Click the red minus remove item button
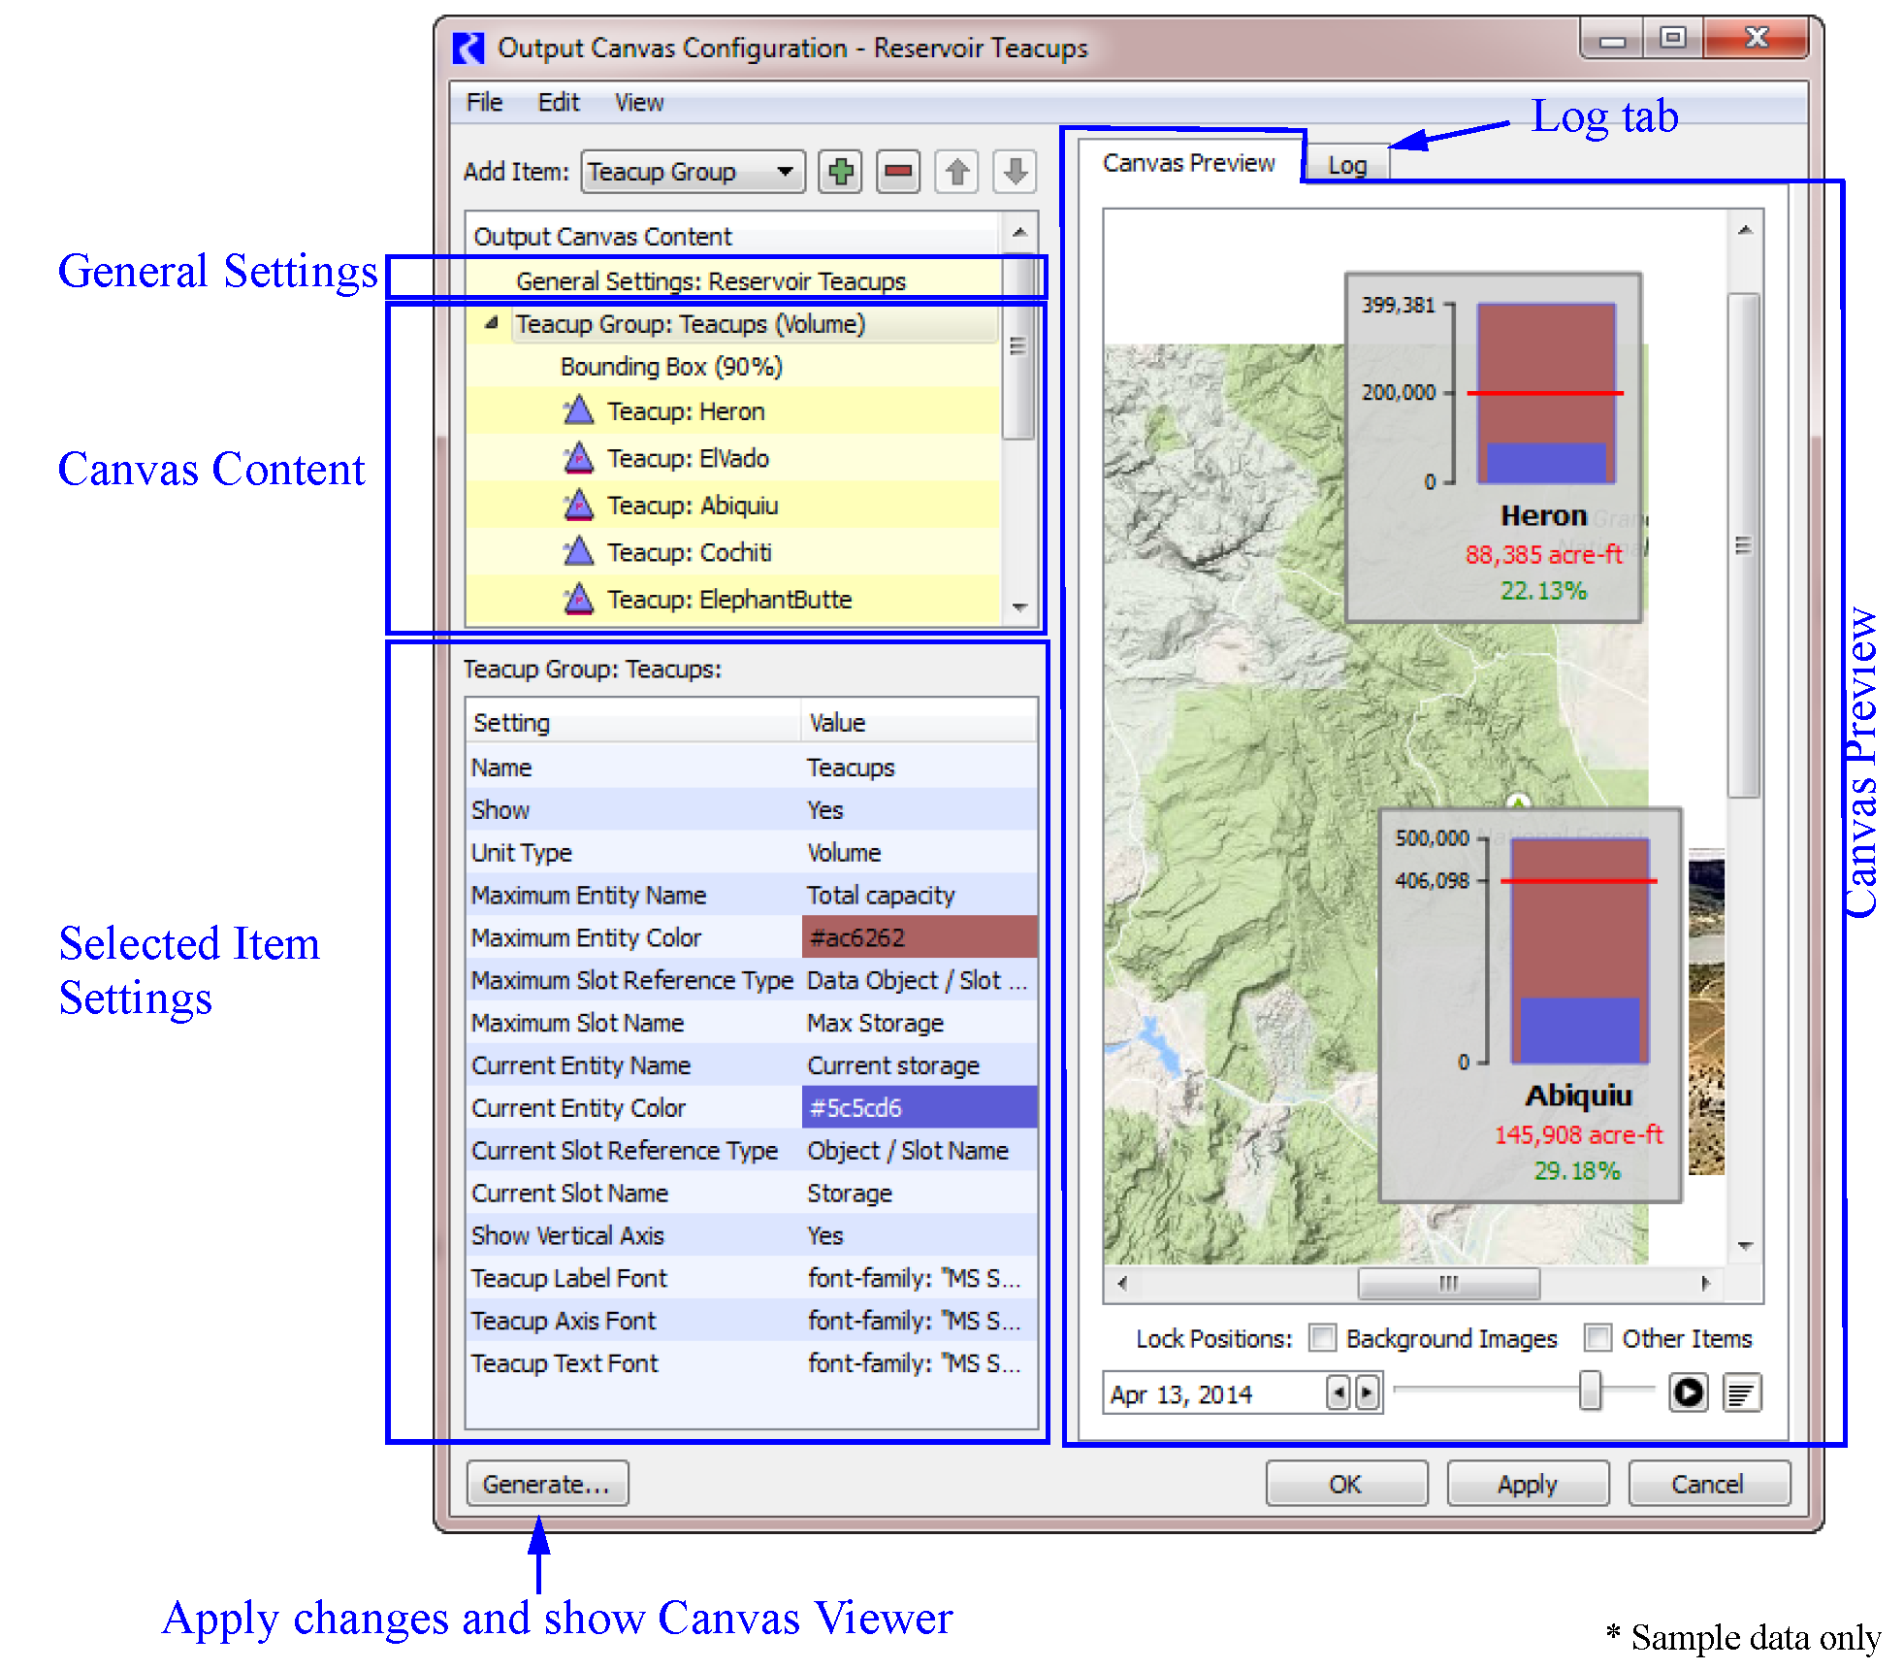Screen dimensions: 1904x1670 [898, 173]
